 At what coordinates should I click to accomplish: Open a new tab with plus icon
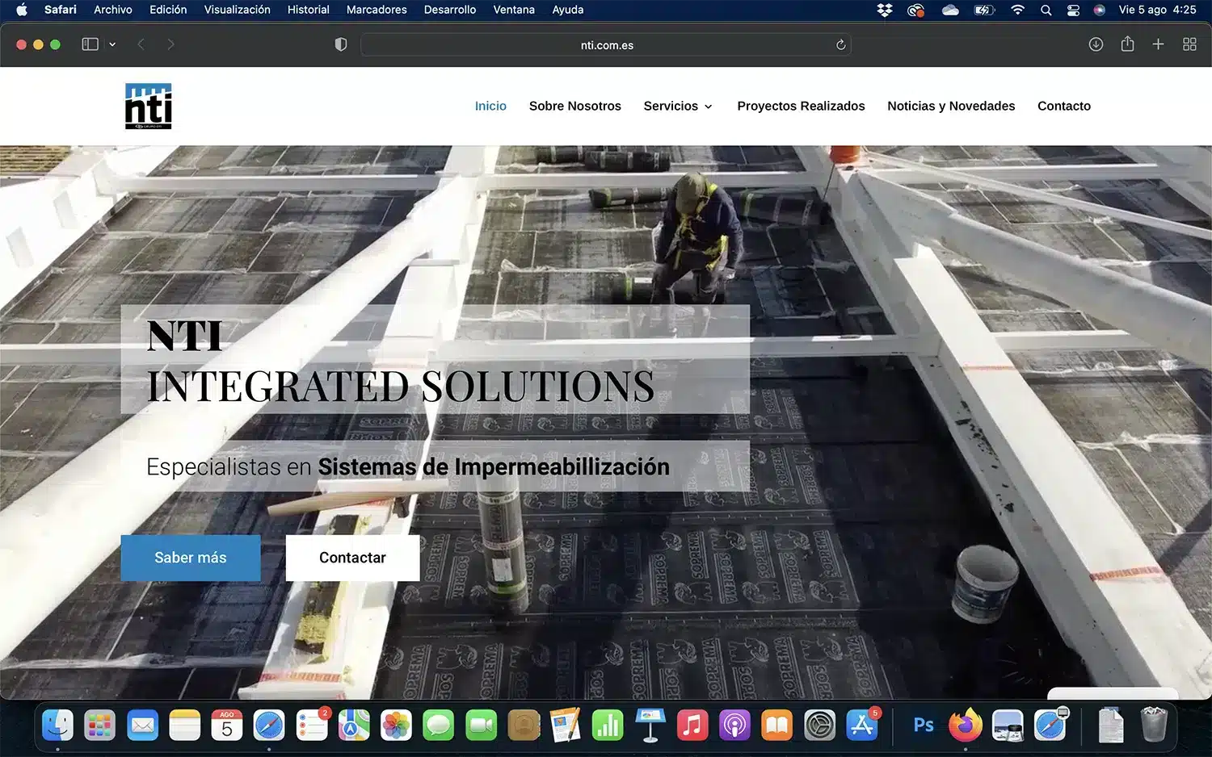point(1158,44)
